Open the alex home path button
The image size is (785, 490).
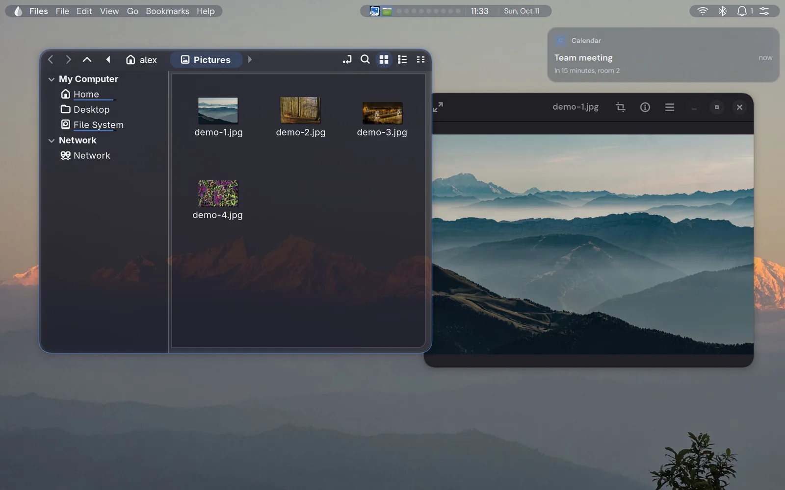click(141, 60)
